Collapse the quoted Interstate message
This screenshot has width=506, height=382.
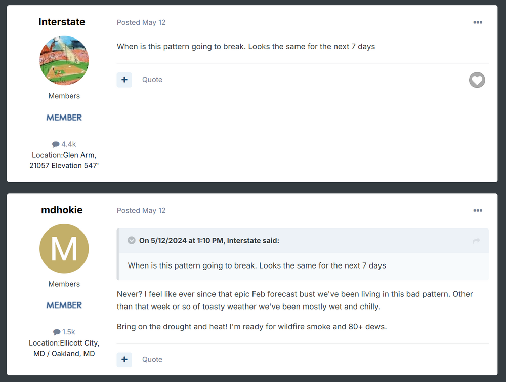tap(132, 240)
